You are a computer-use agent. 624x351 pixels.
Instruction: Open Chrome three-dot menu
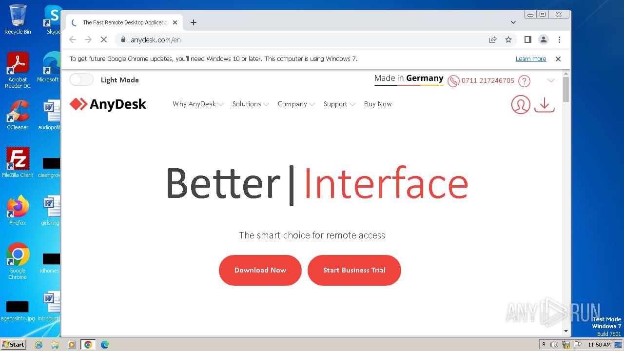559,39
